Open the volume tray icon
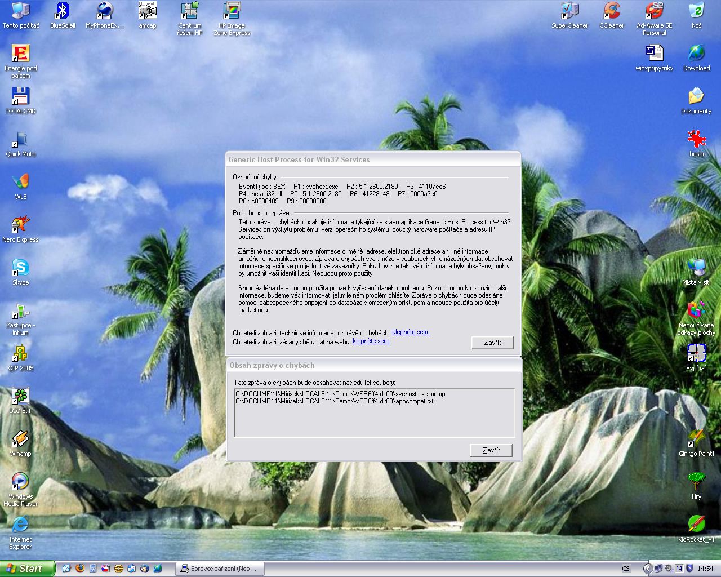This screenshot has width=721, height=577. 668,569
